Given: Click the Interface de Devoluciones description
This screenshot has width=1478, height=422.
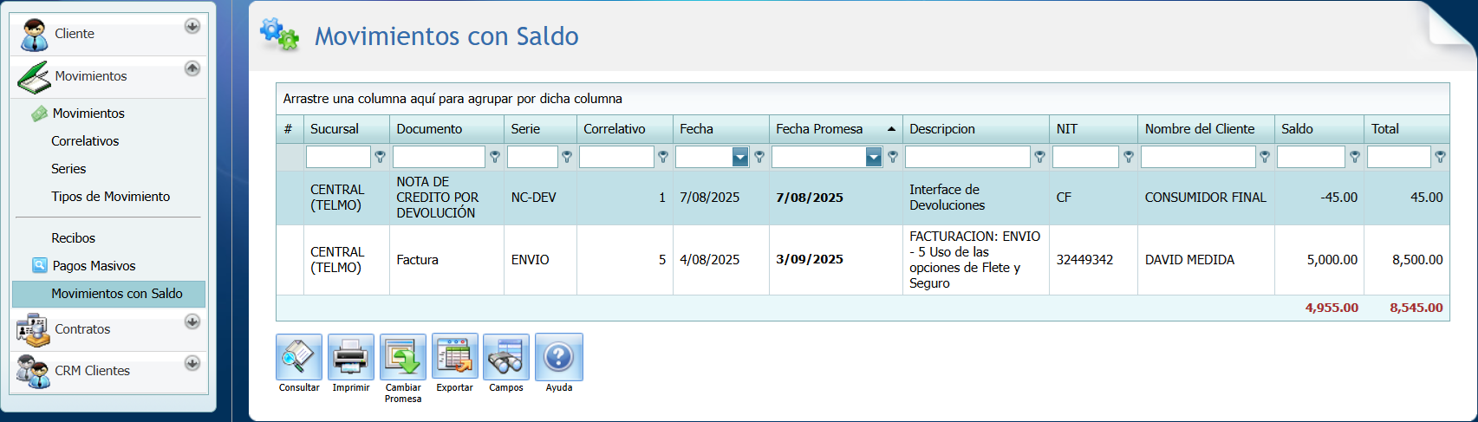Looking at the screenshot, I should [x=975, y=198].
